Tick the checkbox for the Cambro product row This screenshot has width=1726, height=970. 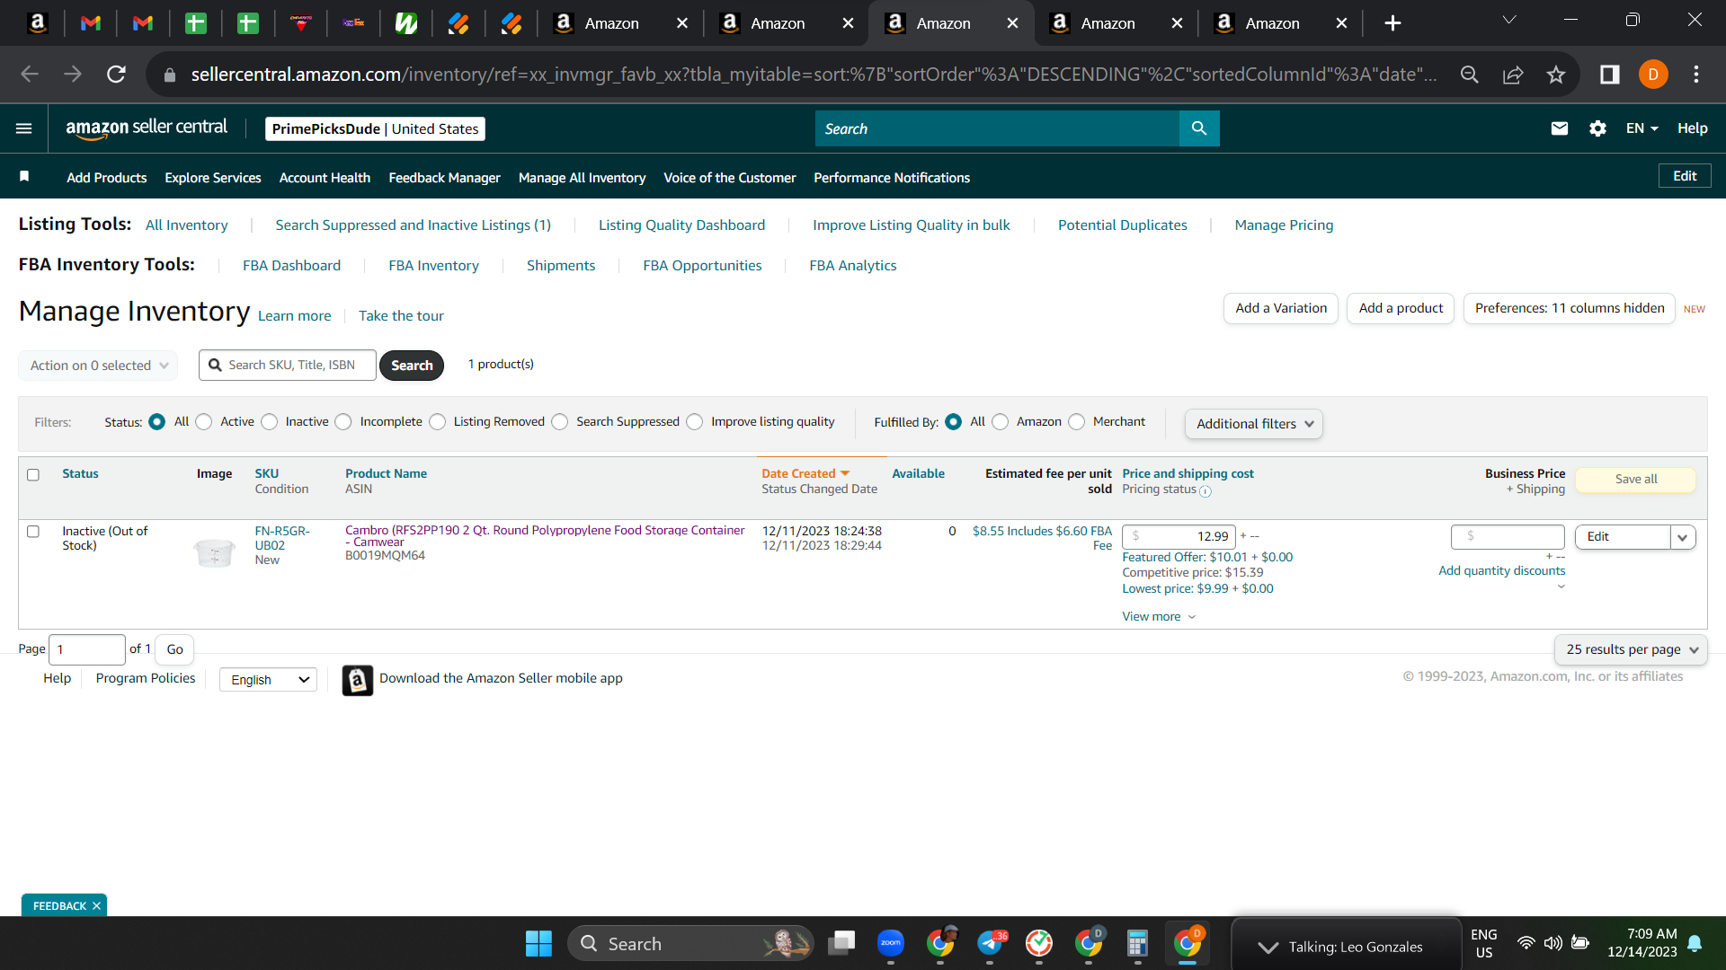tap(33, 532)
